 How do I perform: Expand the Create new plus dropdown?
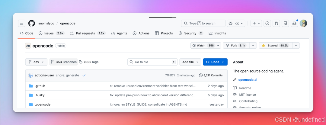[256, 23]
